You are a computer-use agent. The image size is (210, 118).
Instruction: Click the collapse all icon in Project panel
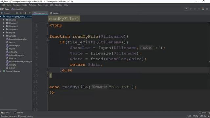tap(21, 13)
